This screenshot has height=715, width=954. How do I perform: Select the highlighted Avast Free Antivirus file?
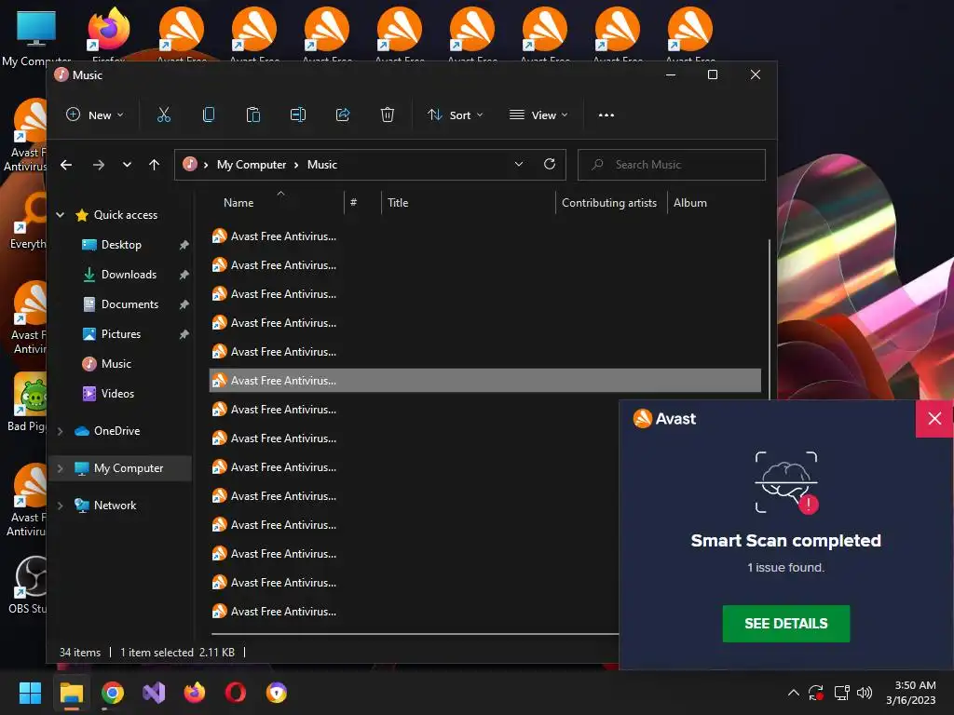(484, 381)
